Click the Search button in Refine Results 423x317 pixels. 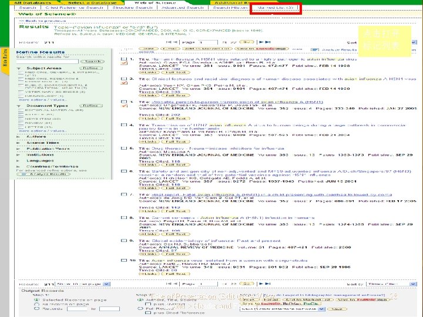point(93,62)
